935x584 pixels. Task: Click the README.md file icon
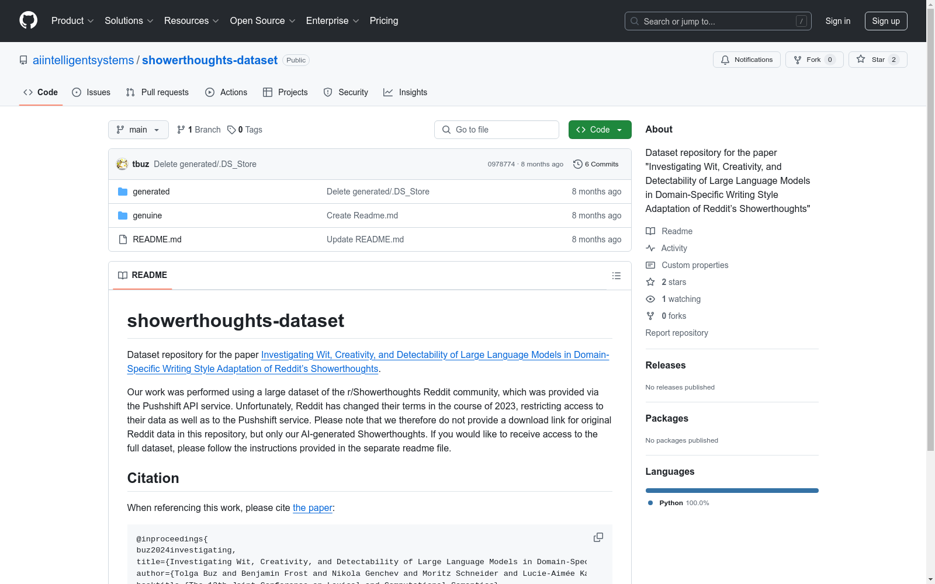tap(123, 239)
